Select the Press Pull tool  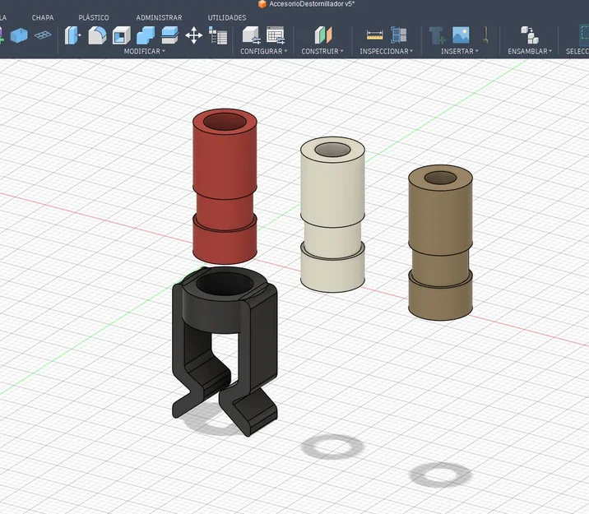(x=72, y=35)
